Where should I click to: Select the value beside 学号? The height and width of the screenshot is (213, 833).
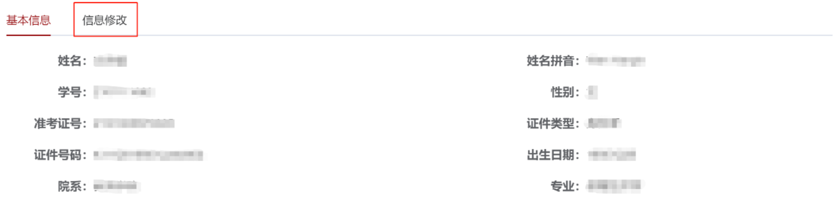click(x=124, y=92)
